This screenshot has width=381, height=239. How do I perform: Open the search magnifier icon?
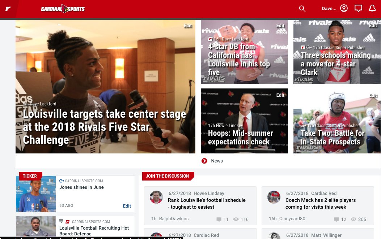point(302,9)
